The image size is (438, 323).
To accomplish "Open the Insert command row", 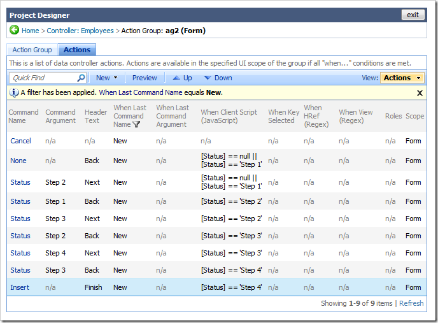I will 19,287.
